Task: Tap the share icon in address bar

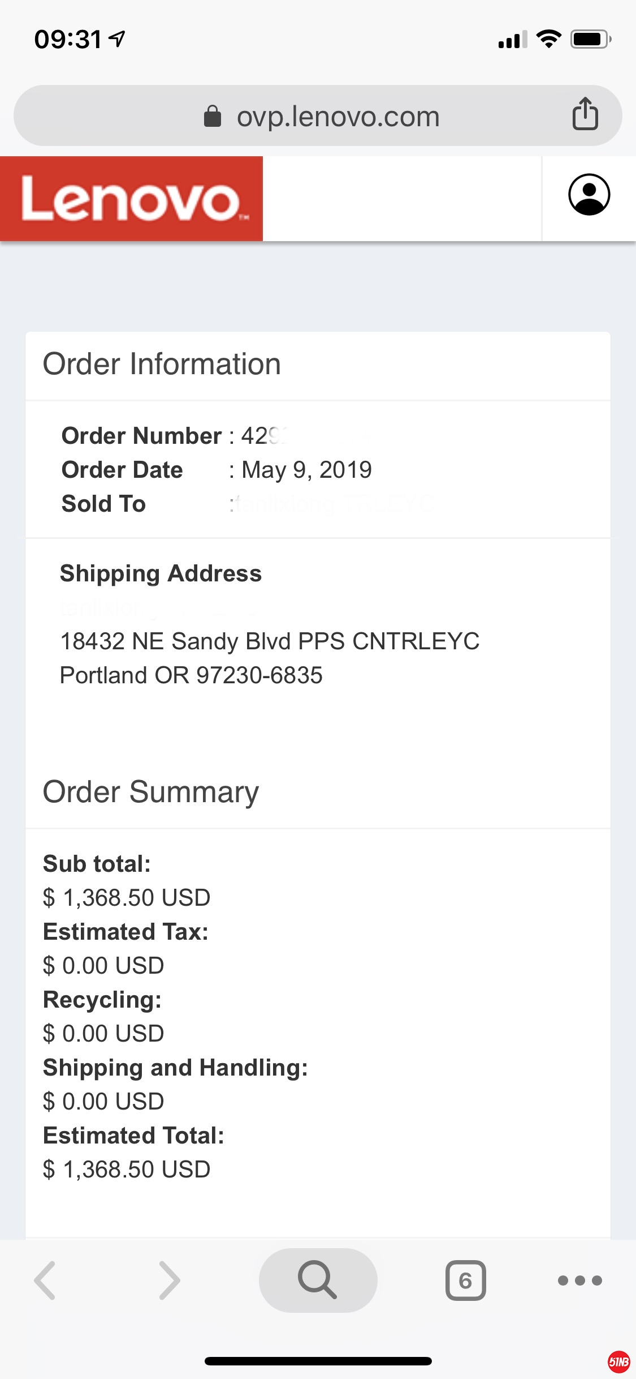Action: [x=585, y=114]
